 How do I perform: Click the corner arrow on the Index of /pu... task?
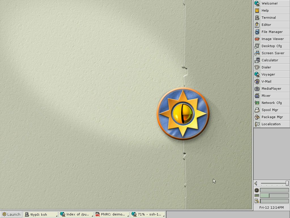(92, 216)
